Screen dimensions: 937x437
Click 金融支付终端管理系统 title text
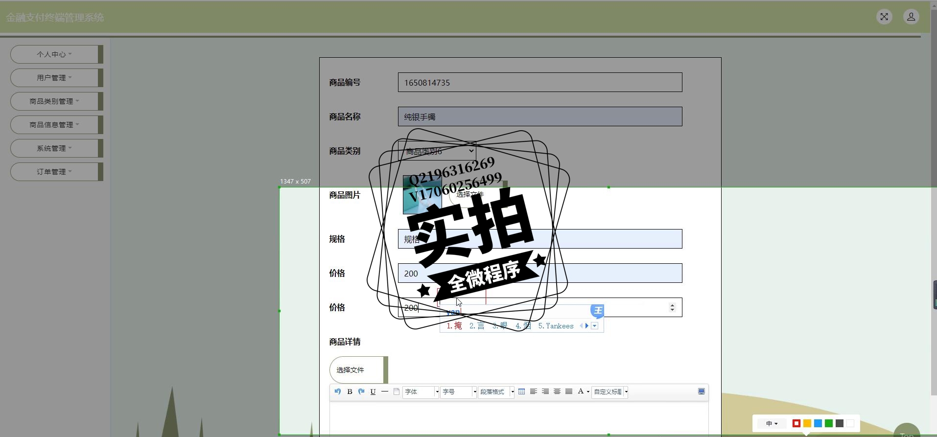coord(55,18)
